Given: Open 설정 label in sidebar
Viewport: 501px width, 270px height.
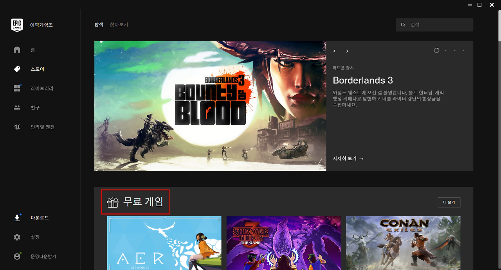Looking at the screenshot, I should coord(35,237).
